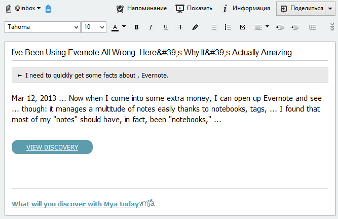Open the @Inbox notebook selector
Image resolution: width=338 pixels, height=219 pixels.
27,8
